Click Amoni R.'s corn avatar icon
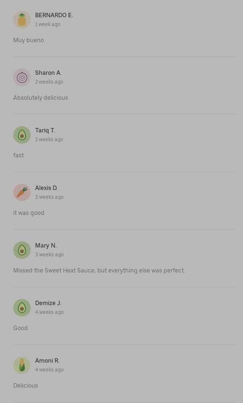Image resolution: width=243 pixels, height=403 pixels. [22, 365]
